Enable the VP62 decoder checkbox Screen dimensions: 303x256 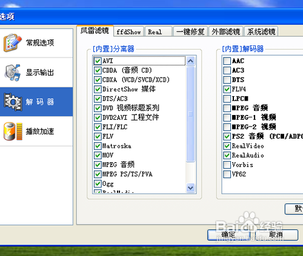click(x=227, y=174)
